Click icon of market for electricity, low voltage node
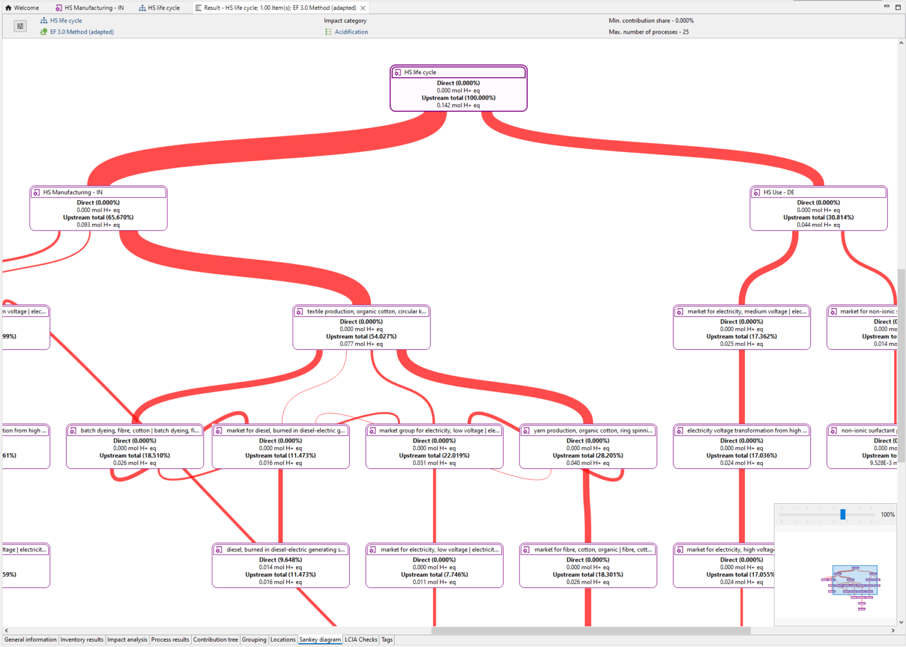 pyautogui.click(x=373, y=550)
